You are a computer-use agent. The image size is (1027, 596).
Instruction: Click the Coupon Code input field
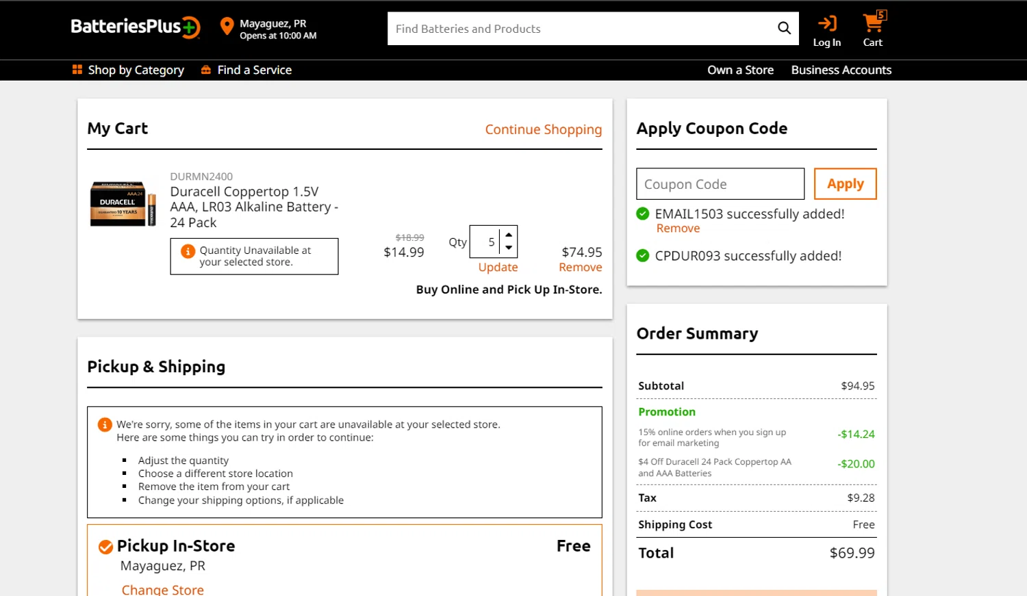point(720,184)
